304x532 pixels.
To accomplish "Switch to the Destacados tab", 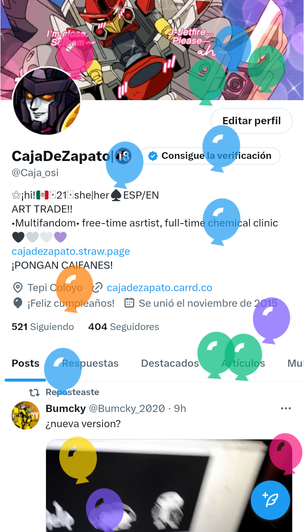I will [x=170, y=363].
